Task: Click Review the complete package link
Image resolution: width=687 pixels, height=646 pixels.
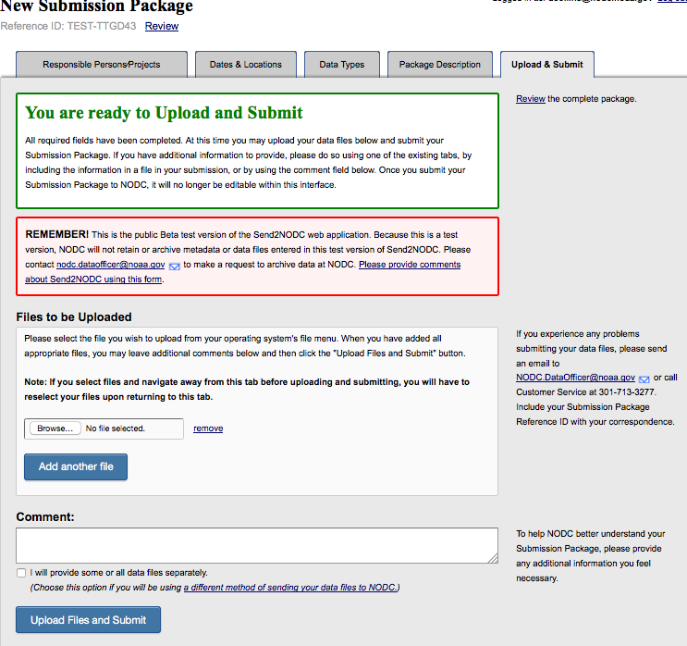Action: click(x=531, y=99)
